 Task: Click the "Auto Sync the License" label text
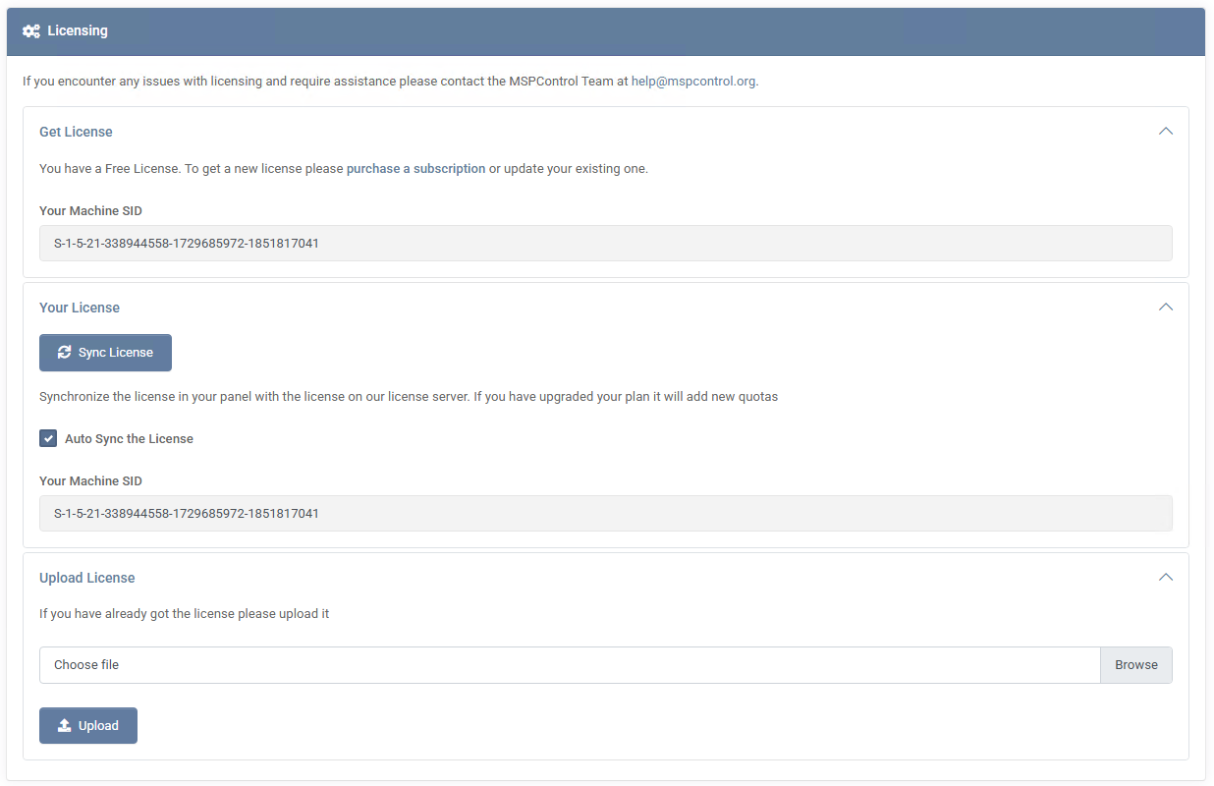[x=129, y=439]
